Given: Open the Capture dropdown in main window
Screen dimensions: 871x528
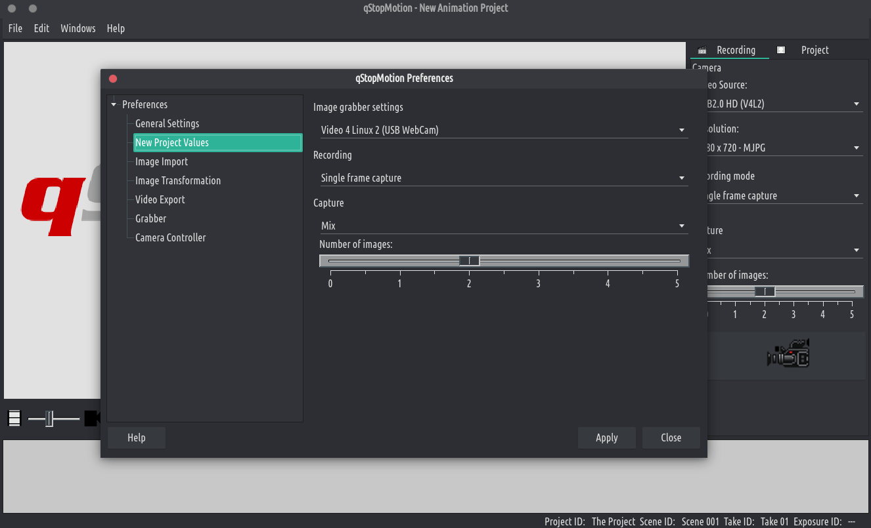Looking at the screenshot, I should (786, 250).
